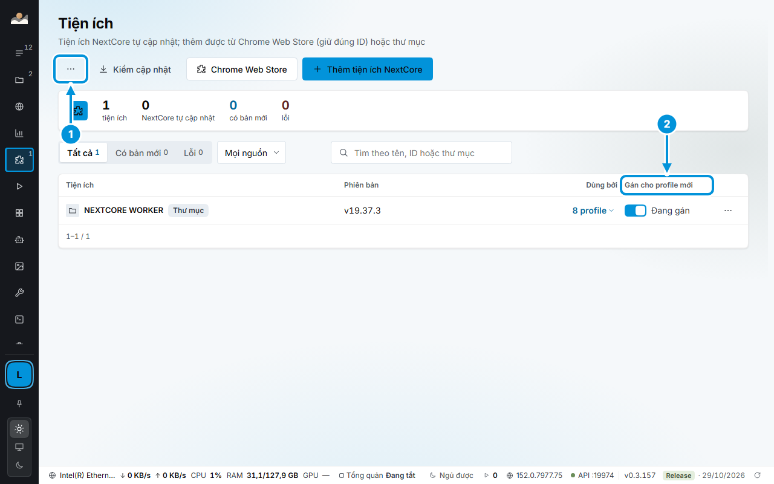The width and height of the screenshot is (774, 484).
Task: Expand the 8 profile dropdown
Action: [593, 211]
